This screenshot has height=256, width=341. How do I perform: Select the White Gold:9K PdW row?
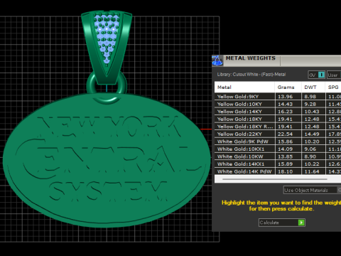coord(278,142)
